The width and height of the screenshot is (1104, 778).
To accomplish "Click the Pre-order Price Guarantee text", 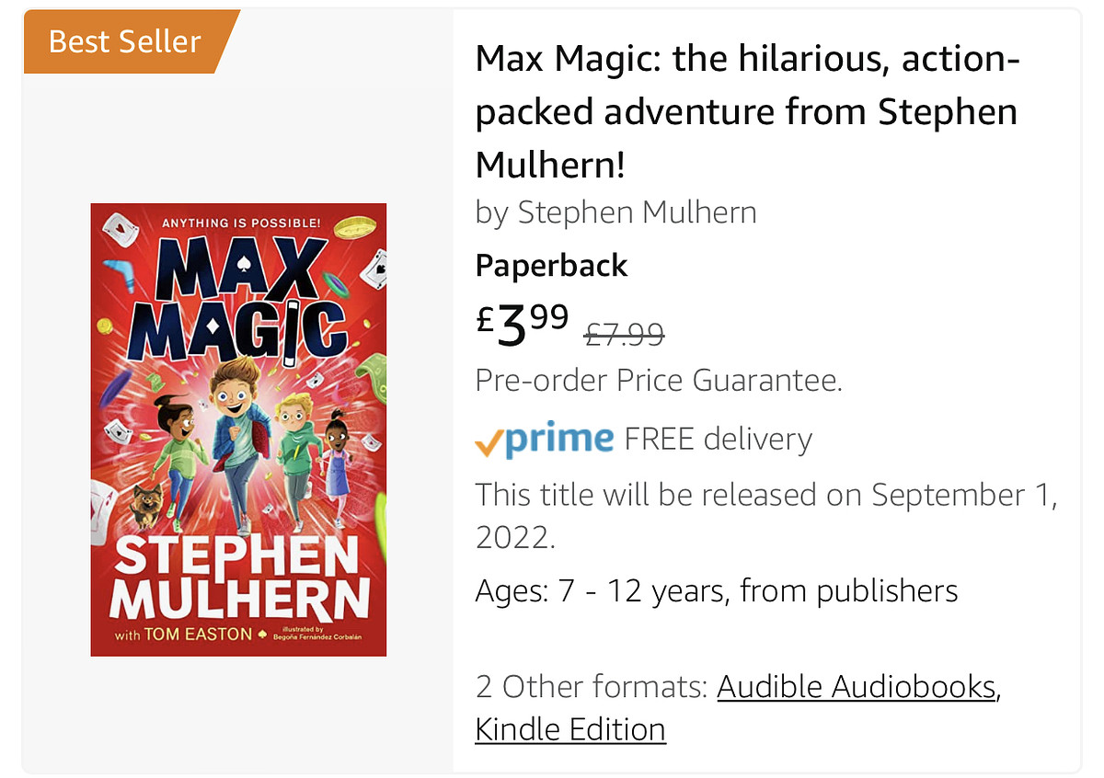I will tap(659, 380).
